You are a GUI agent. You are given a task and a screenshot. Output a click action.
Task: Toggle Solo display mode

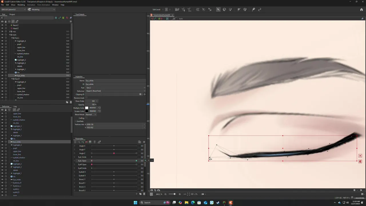coord(181,19)
